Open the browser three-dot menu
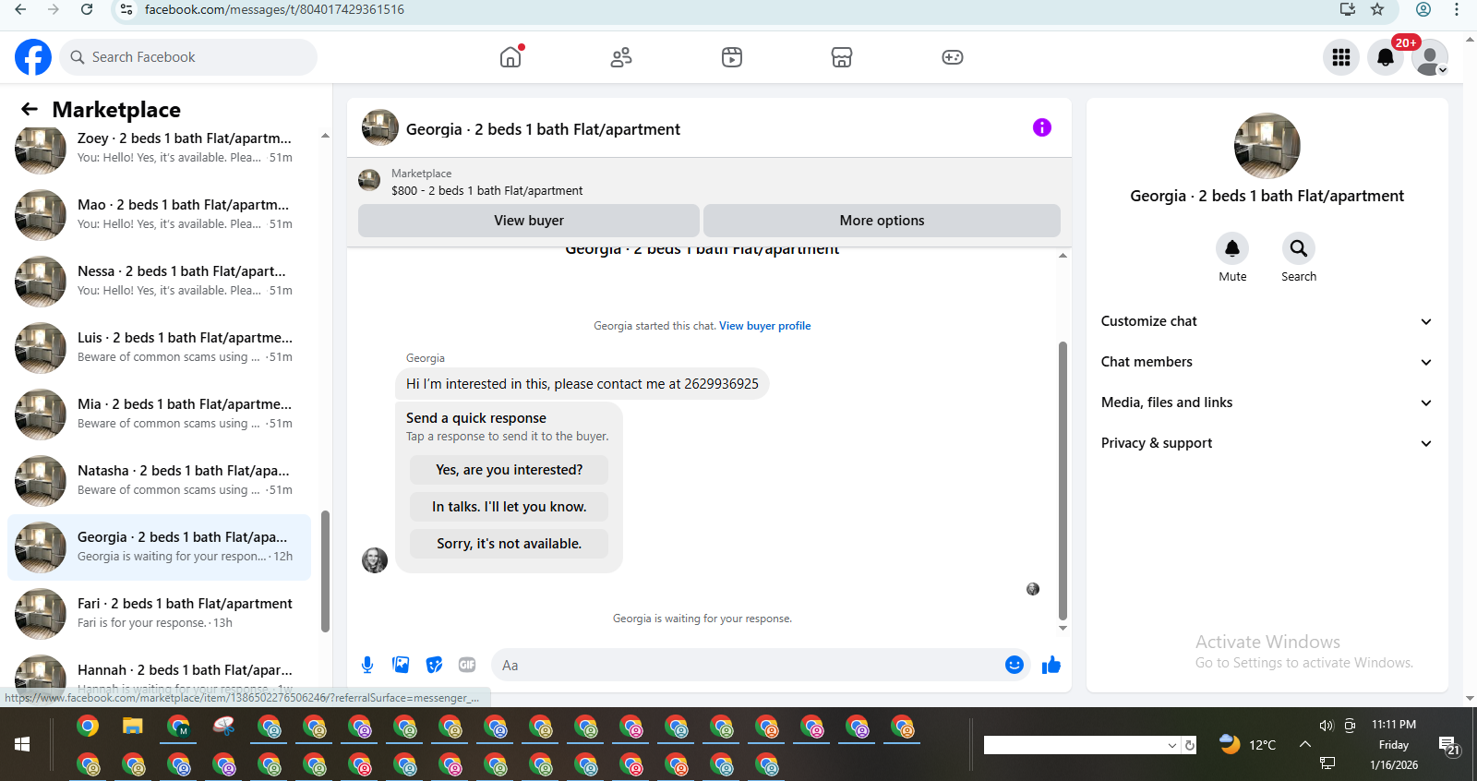Screen dimensions: 1477x781 pos(1457,9)
